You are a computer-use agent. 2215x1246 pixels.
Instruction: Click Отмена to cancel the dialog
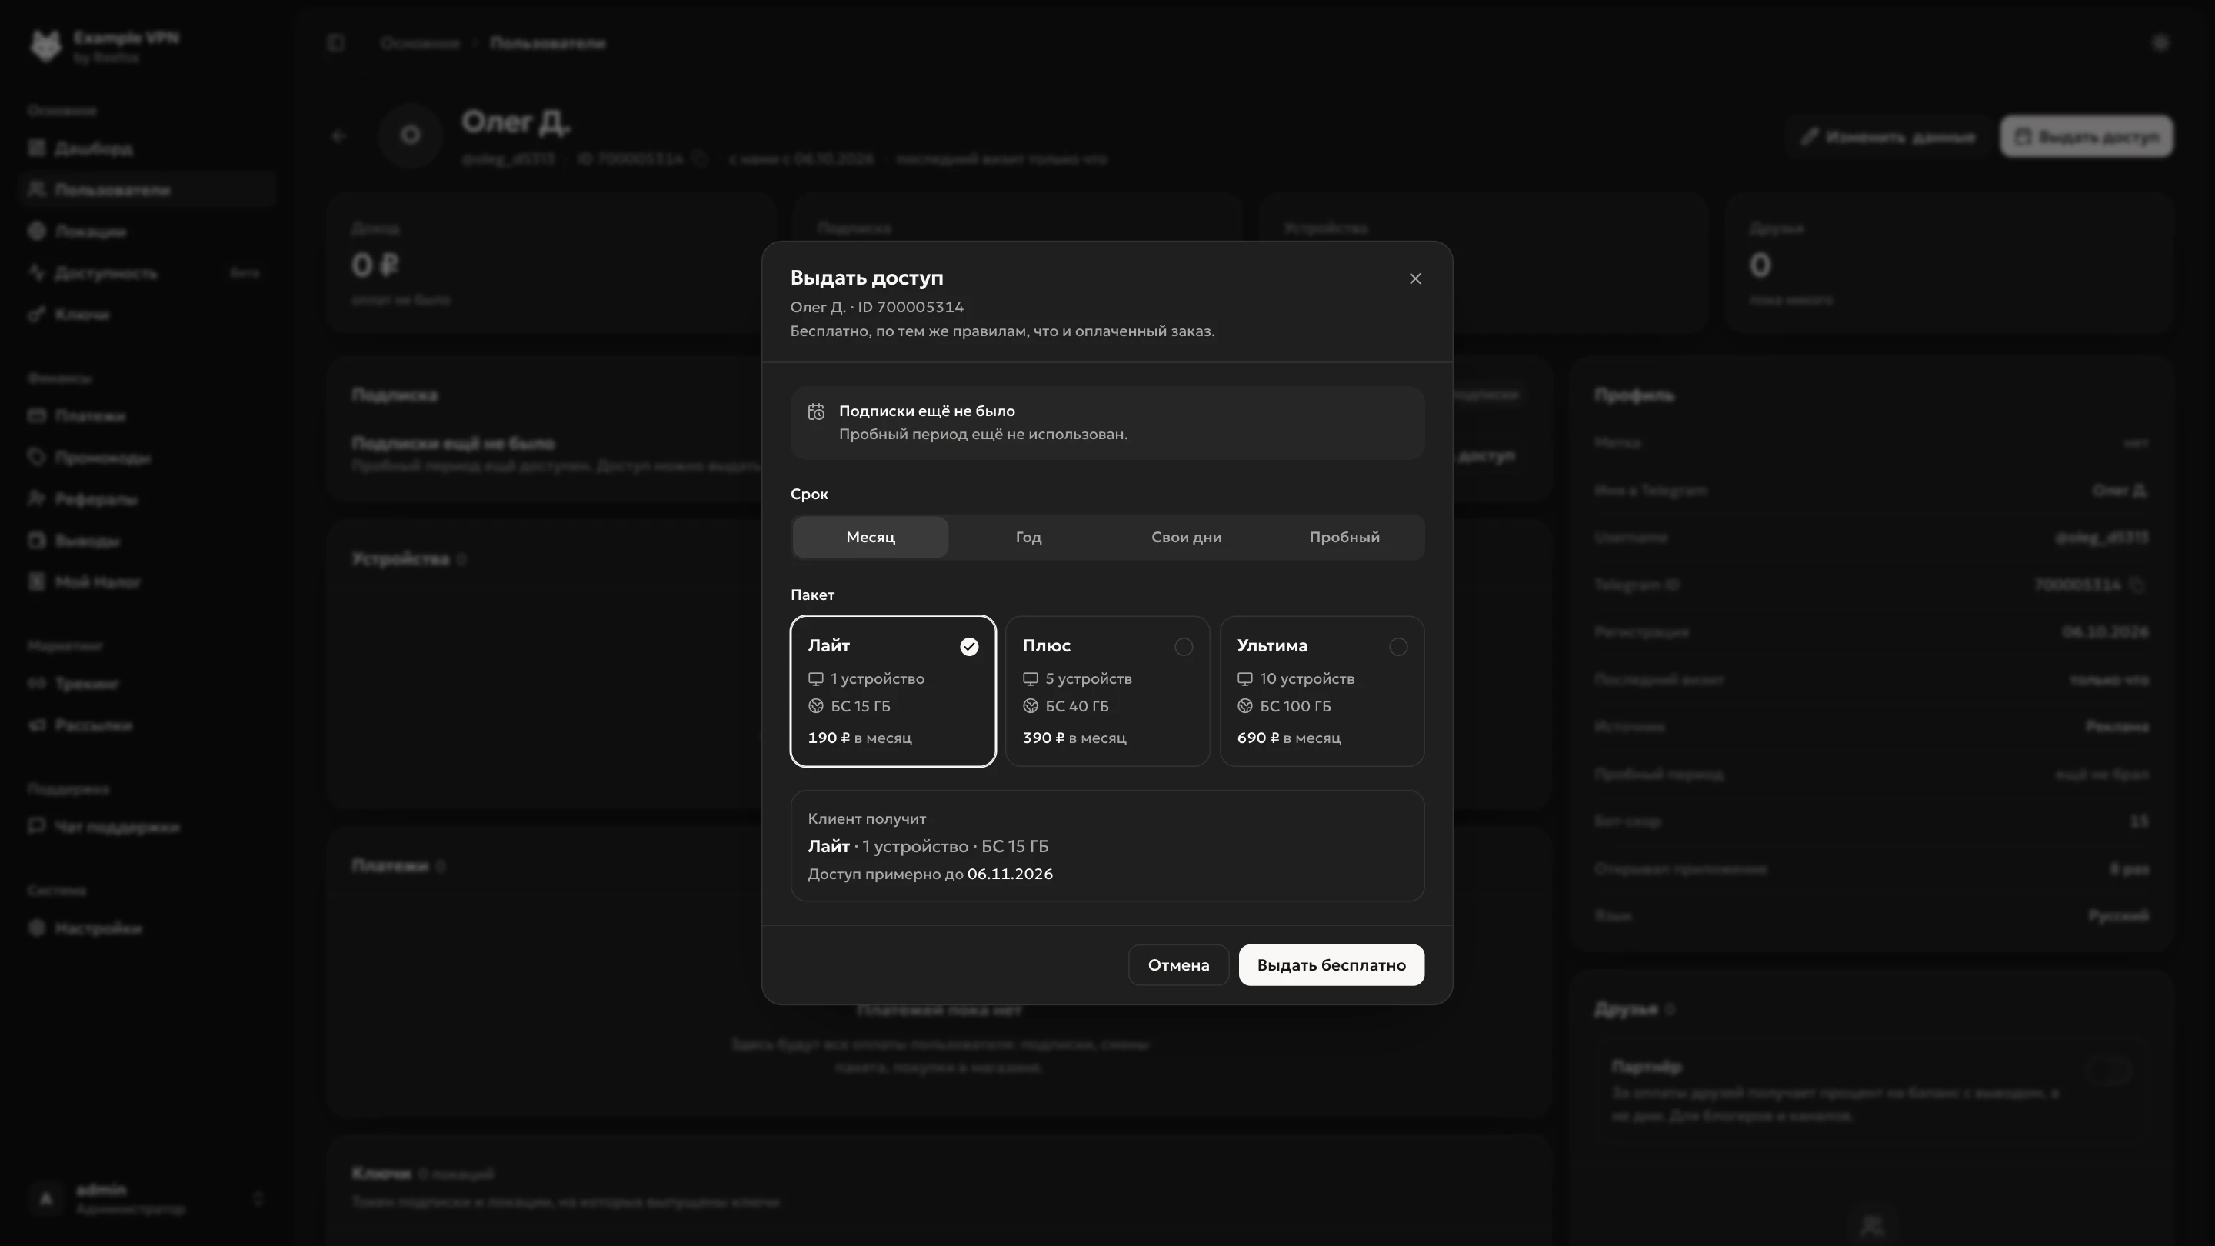tap(1178, 964)
